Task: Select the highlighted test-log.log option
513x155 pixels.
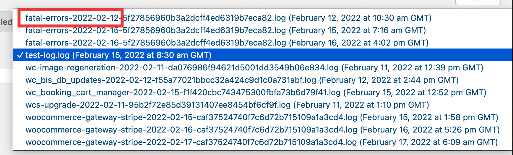Action: pyautogui.click(x=118, y=55)
